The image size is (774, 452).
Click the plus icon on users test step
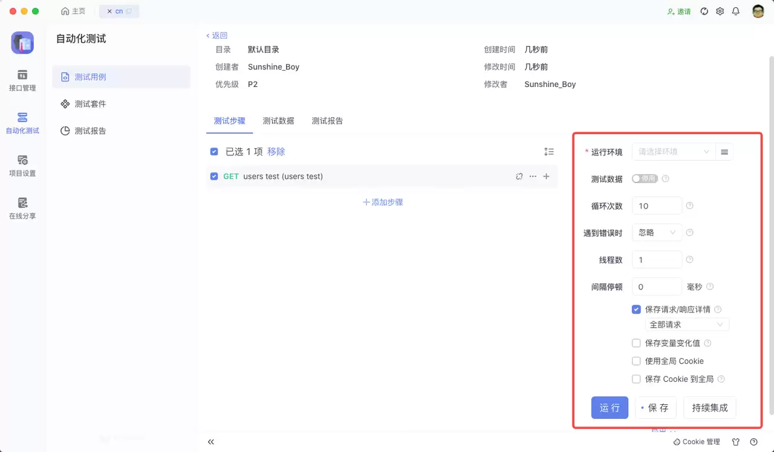[547, 176]
